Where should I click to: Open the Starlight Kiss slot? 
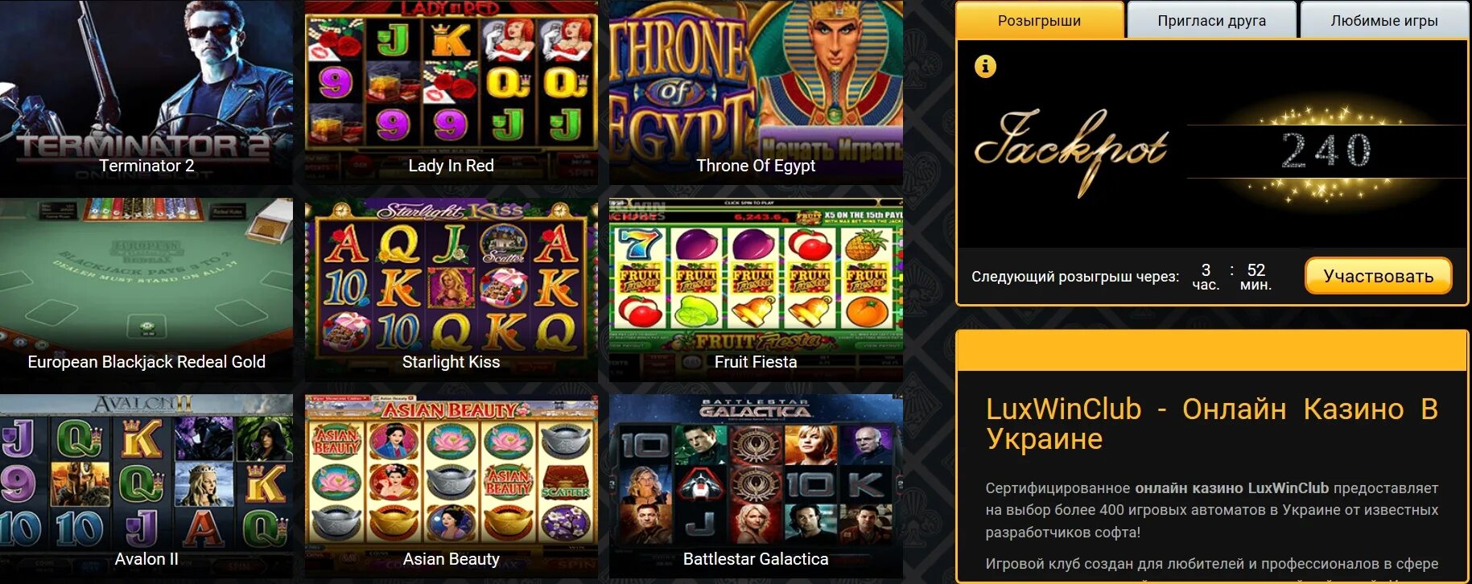(451, 290)
